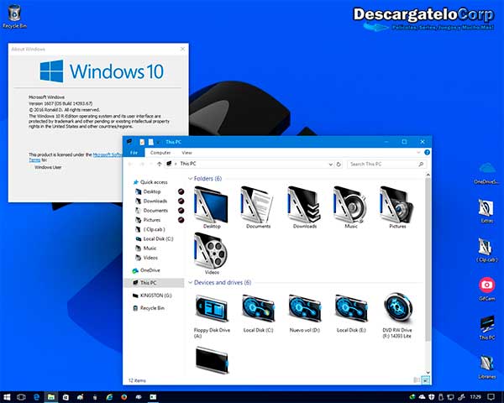Collapse the Devices and drives (6) group
The height and width of the screenshot is (403, 504).
coord(191,282)
